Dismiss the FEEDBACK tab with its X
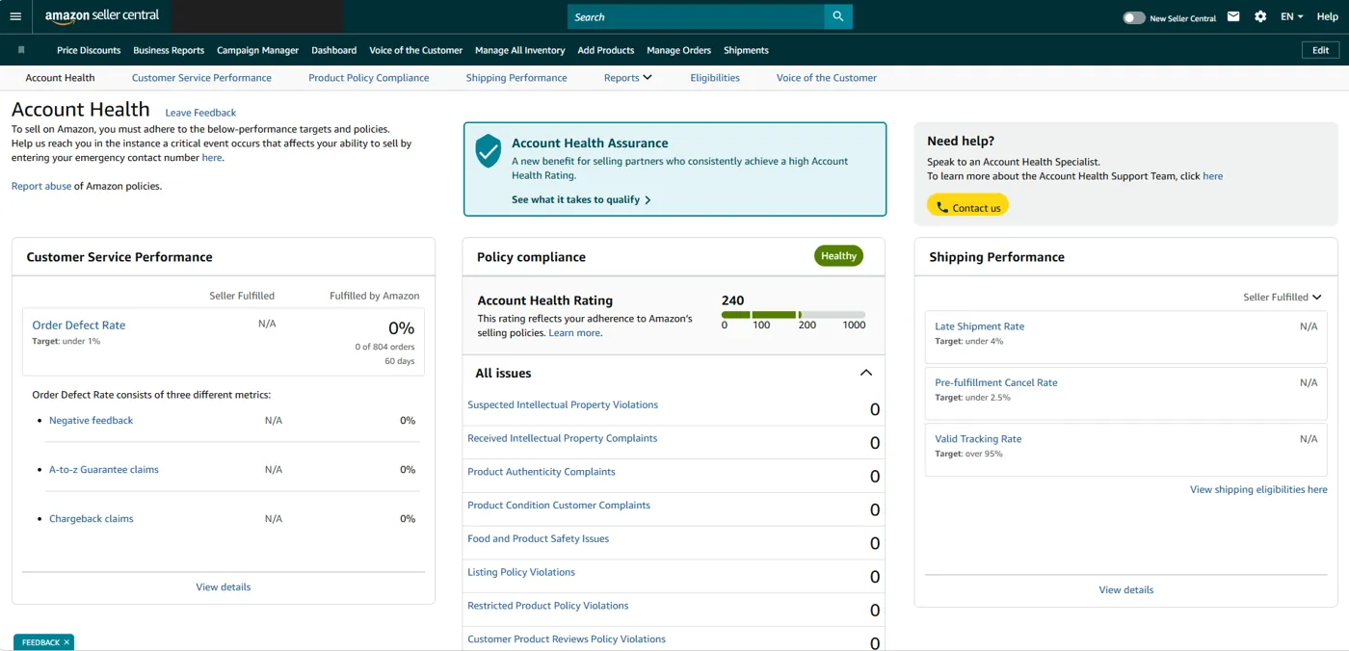This screenshot has width=1349, height=651. pos(65,641)
